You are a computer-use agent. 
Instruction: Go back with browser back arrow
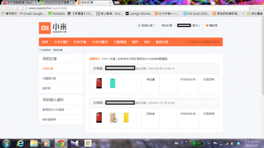[3, 8]
